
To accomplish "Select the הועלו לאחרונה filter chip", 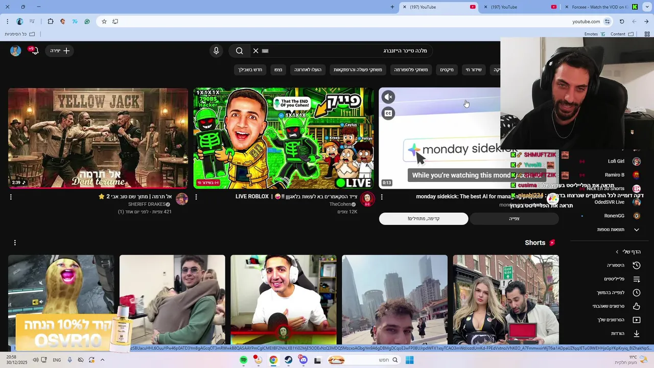I will 308,70.
